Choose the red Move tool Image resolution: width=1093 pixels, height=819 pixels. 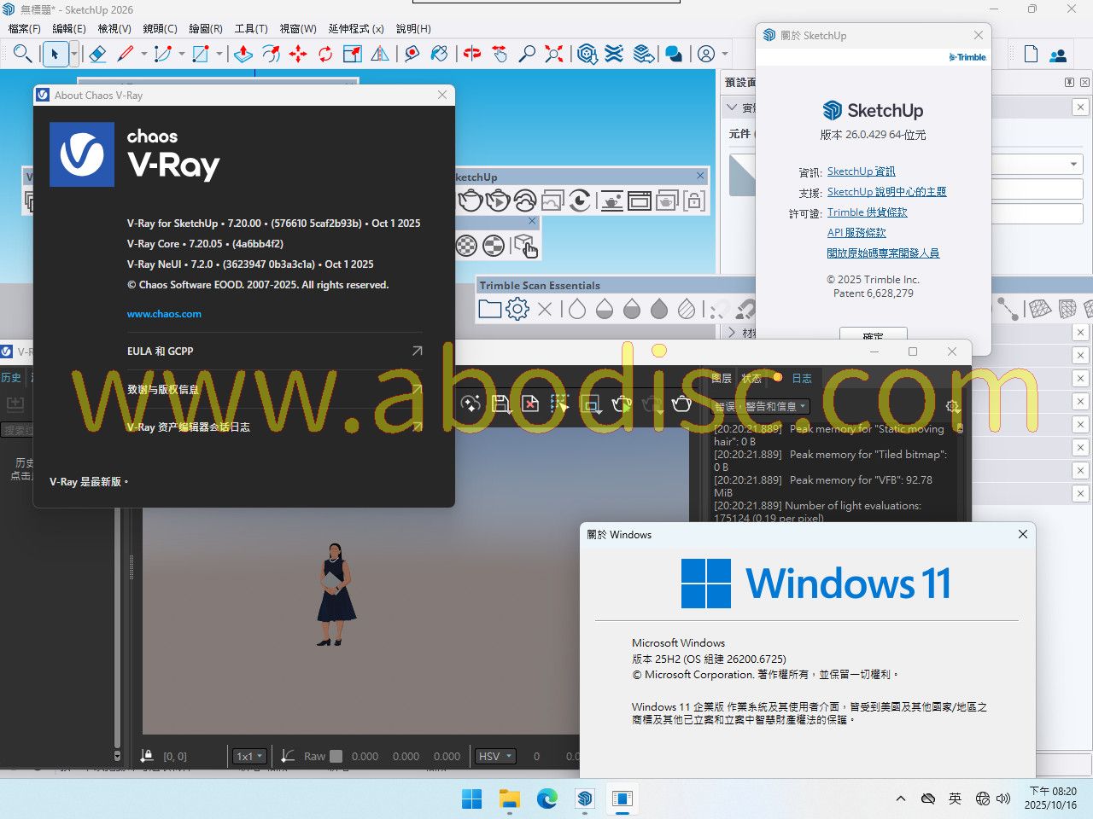click(x=298, y=55)
